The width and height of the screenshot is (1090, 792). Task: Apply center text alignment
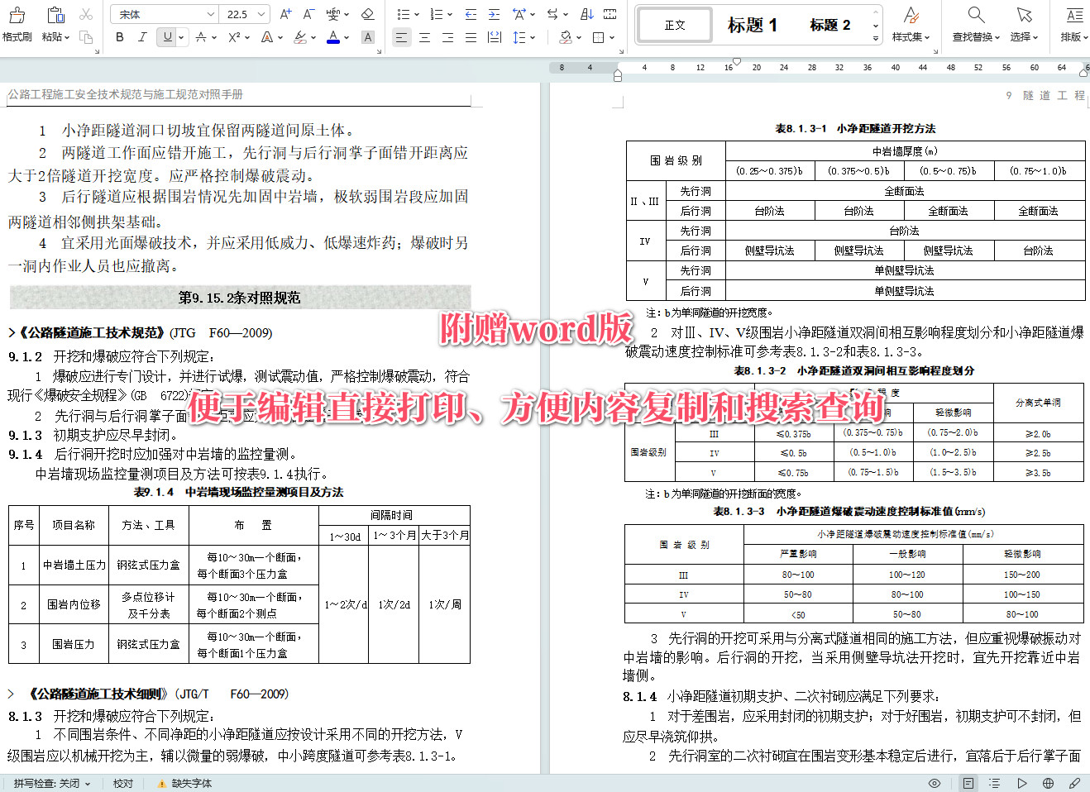[x=424, y=37]
